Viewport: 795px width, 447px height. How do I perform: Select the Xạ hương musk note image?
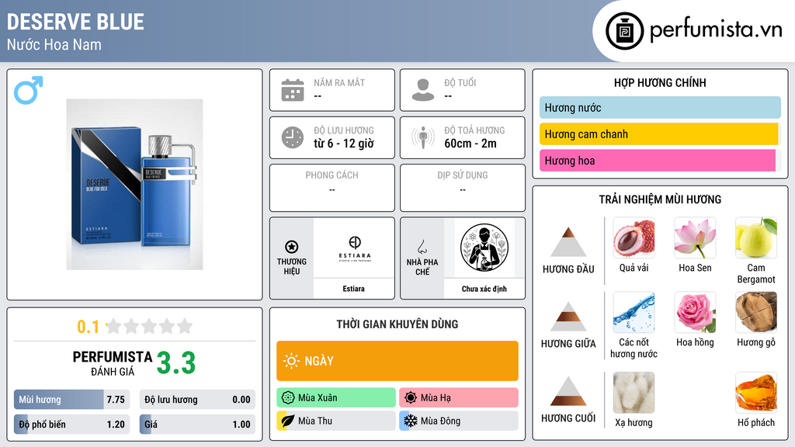click(634, 393)
